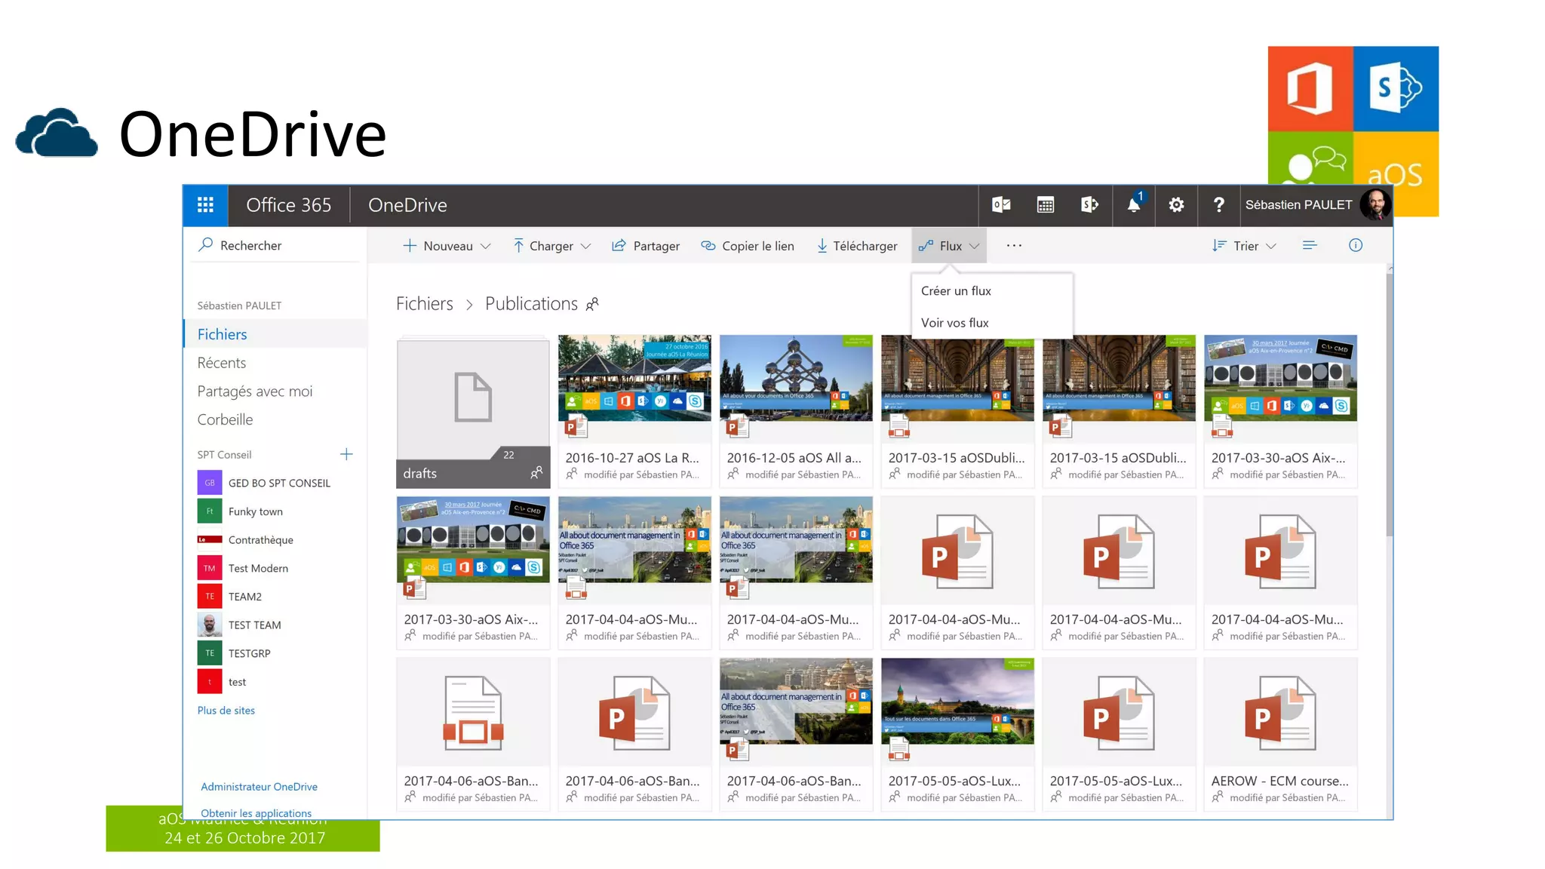Expand the Nouveau dropdown

(x=447, y=246)
